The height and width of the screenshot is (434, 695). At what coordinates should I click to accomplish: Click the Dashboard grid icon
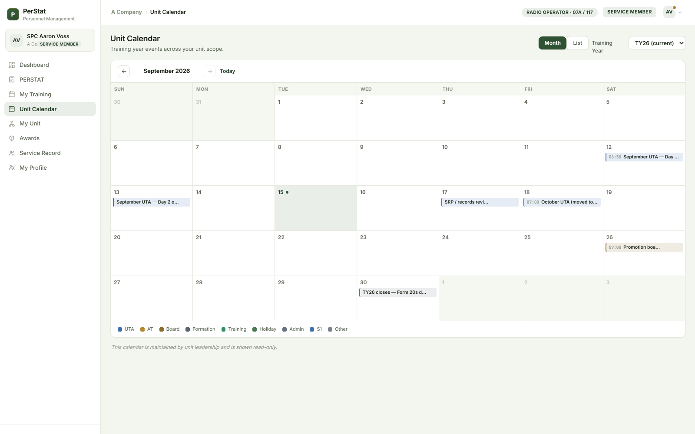[x=12, y=65]
